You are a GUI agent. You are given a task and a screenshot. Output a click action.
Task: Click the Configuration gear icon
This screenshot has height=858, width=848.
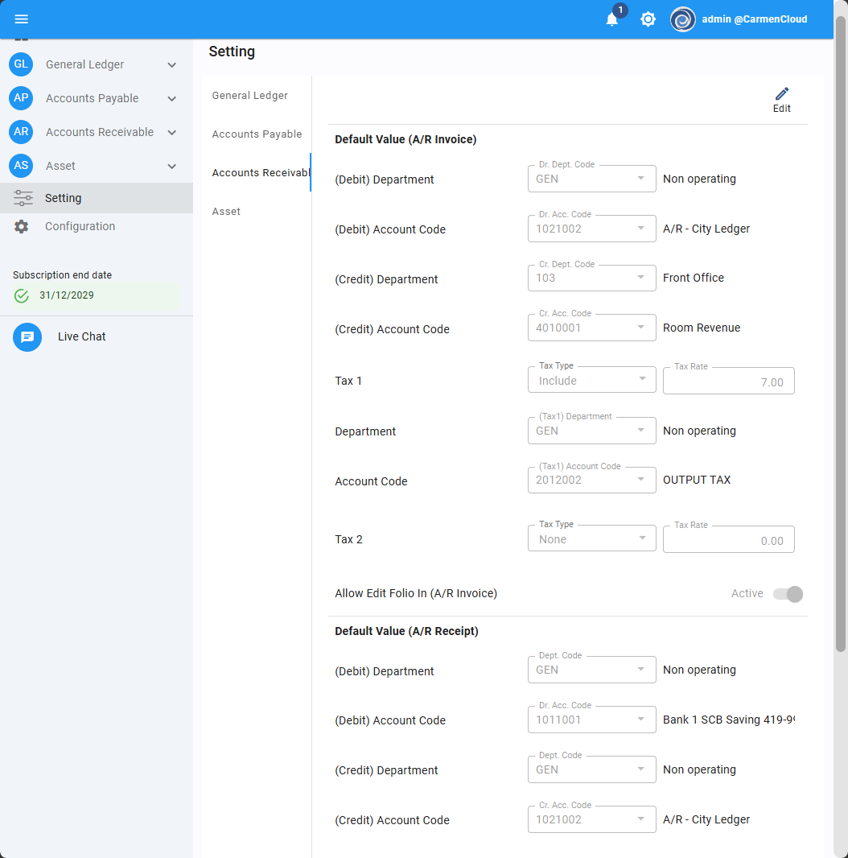pyautogui.click(x=22, y=227)
